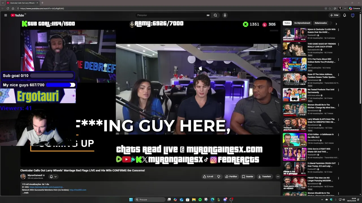The width and height of the screenshot is (362, 203).
Task: Open options for We Tested Products video
Action: tap(338, 90)
